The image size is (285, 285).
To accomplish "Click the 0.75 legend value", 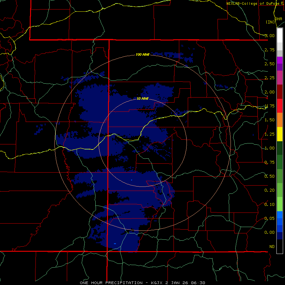I will 269,162.
